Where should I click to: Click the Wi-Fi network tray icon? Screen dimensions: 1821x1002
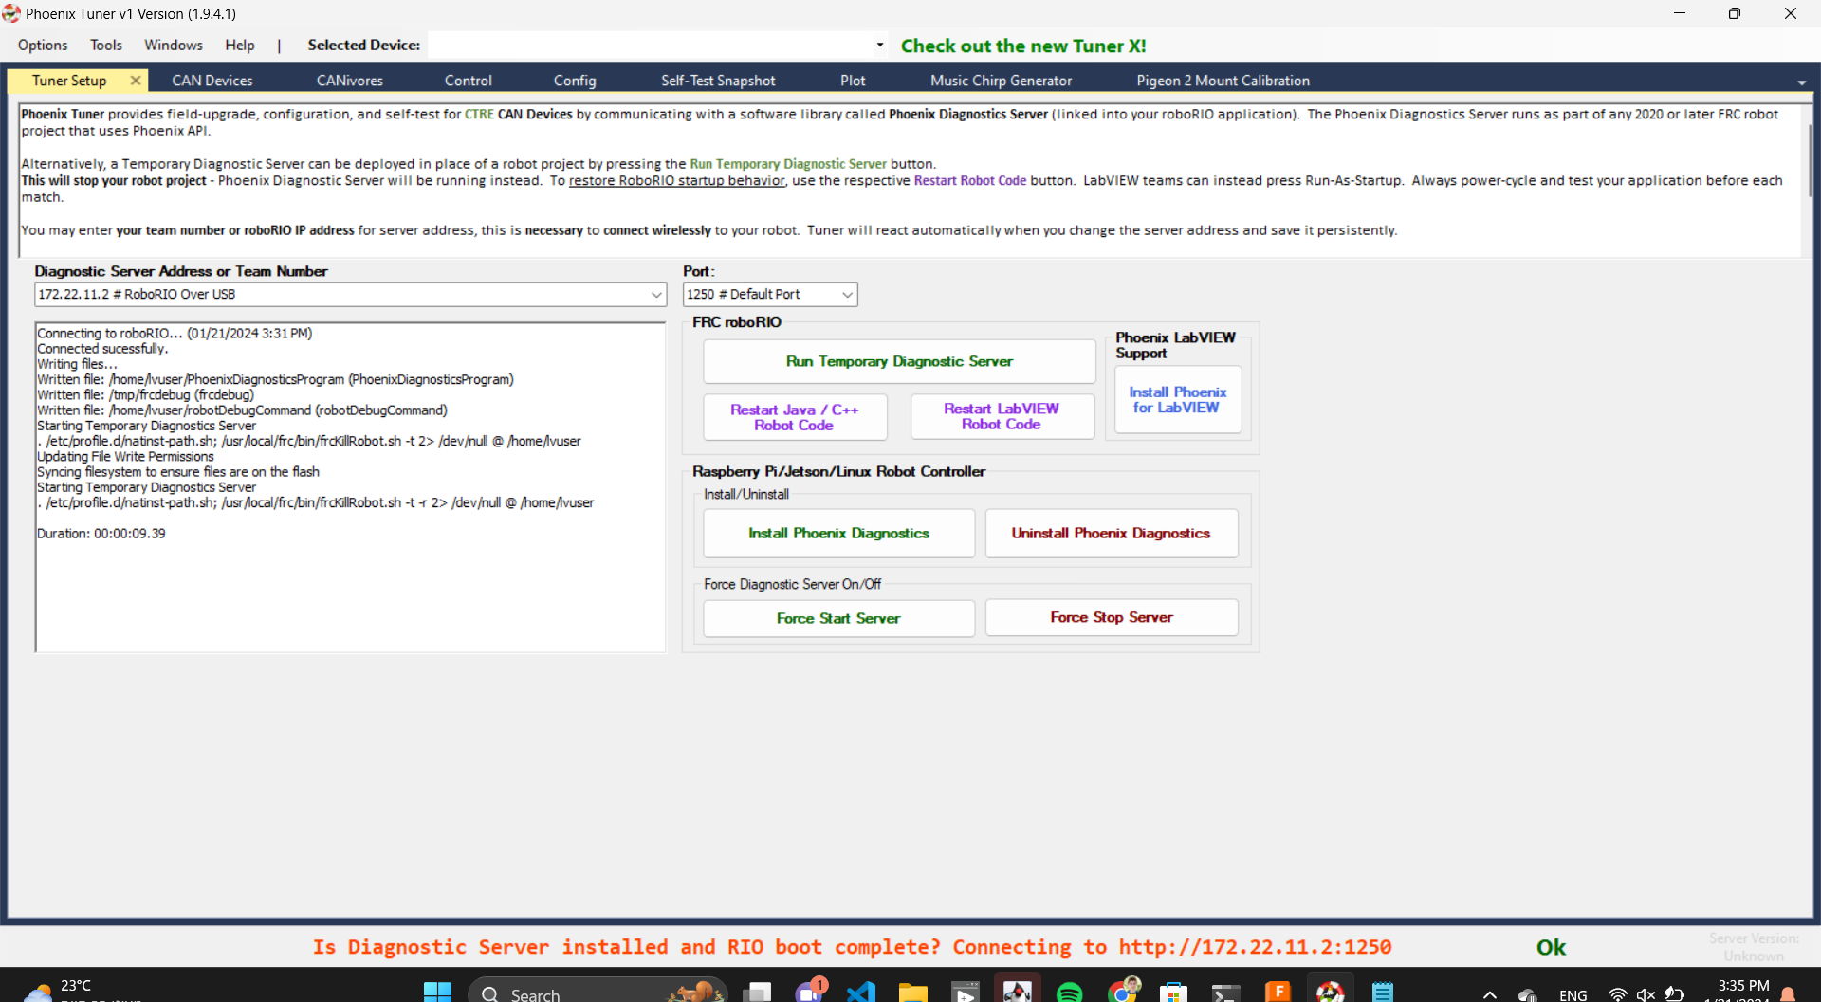click(x=1618, y=994)
